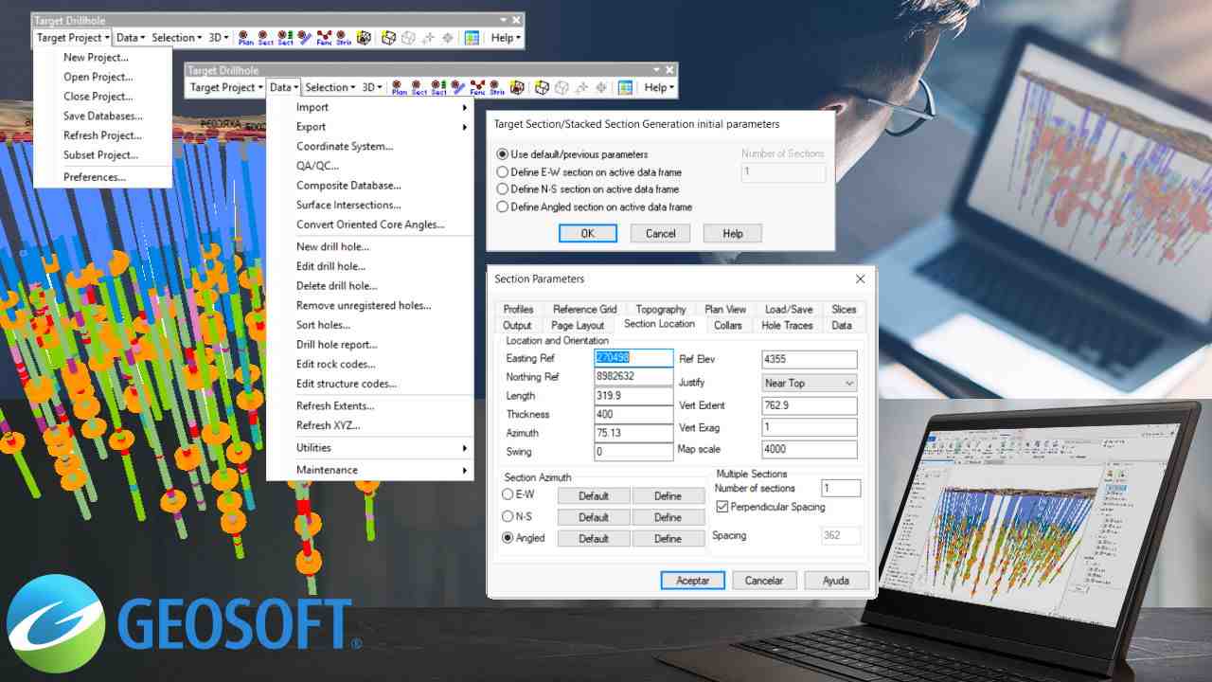The image size is (1212, 682).
Task: Click first Sect icon in toolbar with Target Project menu open
Action: click(x=266, y=38)
